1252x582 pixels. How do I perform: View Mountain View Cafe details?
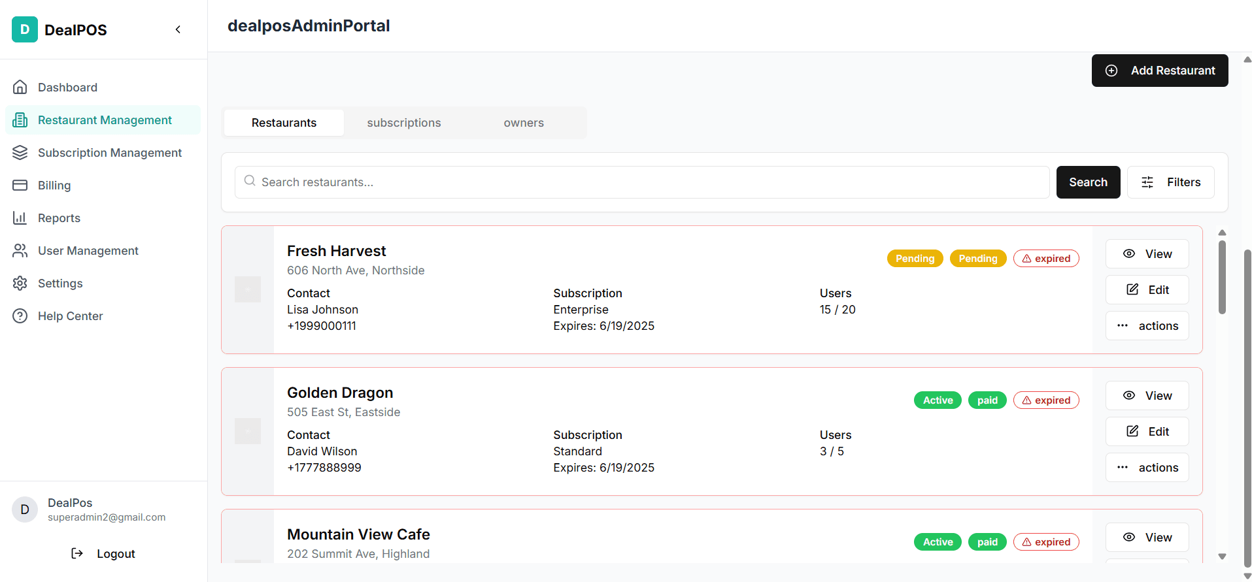point(1147,537)
